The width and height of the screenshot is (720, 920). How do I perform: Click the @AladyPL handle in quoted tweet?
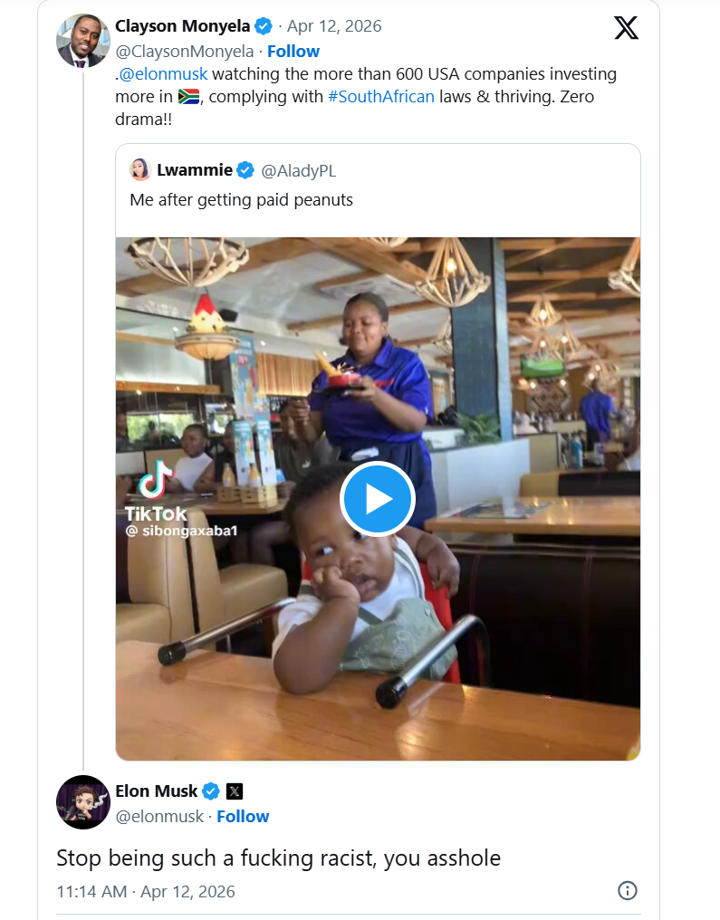(x=298, y=170)
